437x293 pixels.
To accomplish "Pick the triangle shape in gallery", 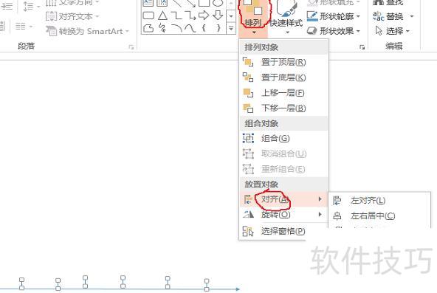I will coord(162,15).
